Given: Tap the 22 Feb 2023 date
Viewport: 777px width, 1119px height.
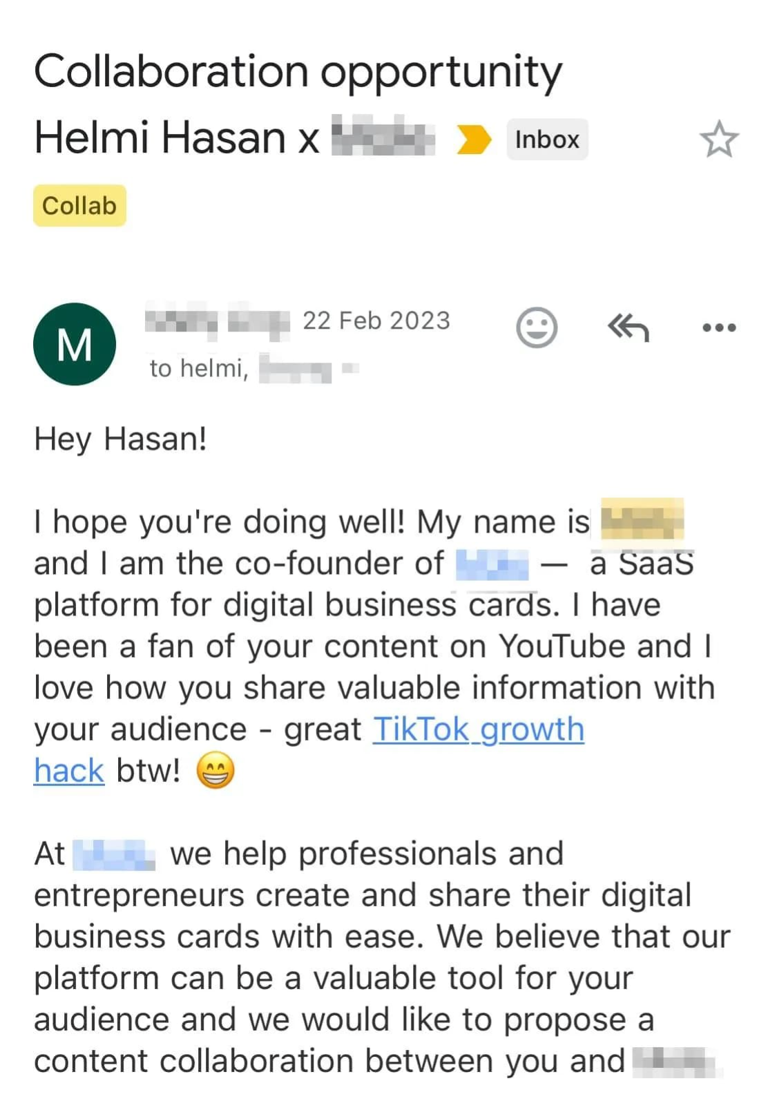Looking at the screenshot, I should 376,321.
